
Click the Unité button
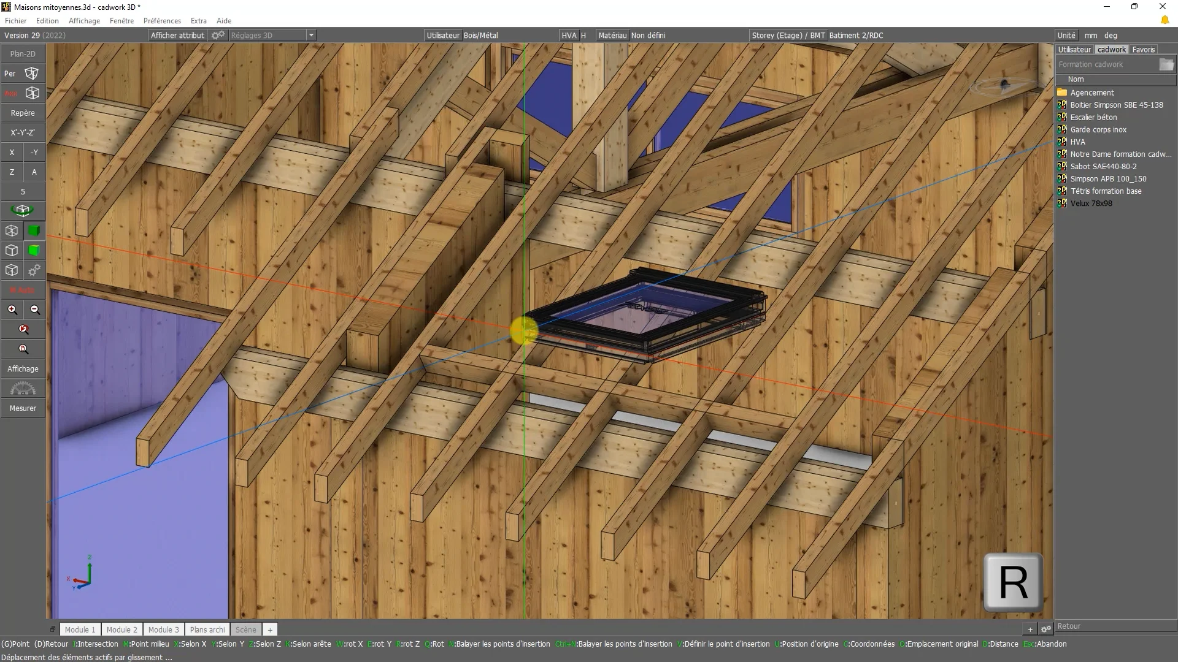(x=1066, y=36)
